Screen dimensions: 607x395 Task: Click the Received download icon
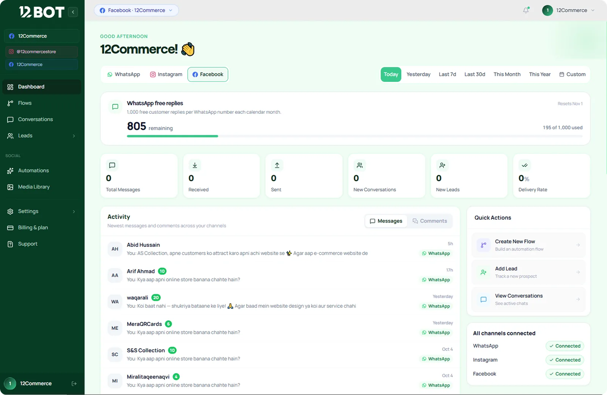195,165
